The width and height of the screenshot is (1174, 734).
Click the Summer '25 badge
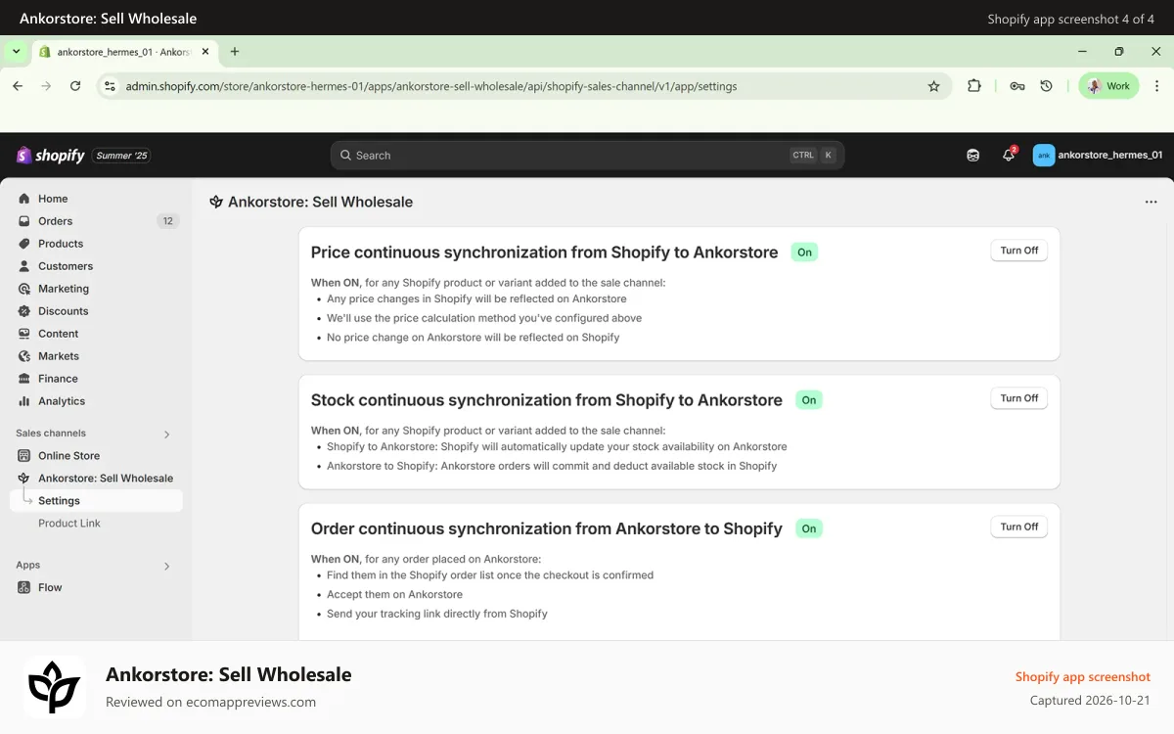[x=121, y=156]
